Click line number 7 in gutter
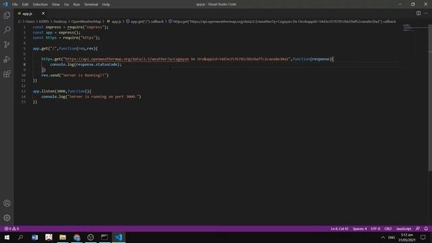Viewport: 432px width, 243px height. coord(24,59)
